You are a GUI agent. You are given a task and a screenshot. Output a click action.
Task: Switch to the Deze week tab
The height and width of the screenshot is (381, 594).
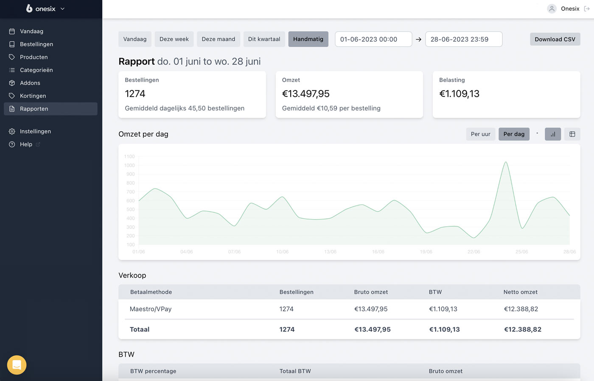point(174,39)
